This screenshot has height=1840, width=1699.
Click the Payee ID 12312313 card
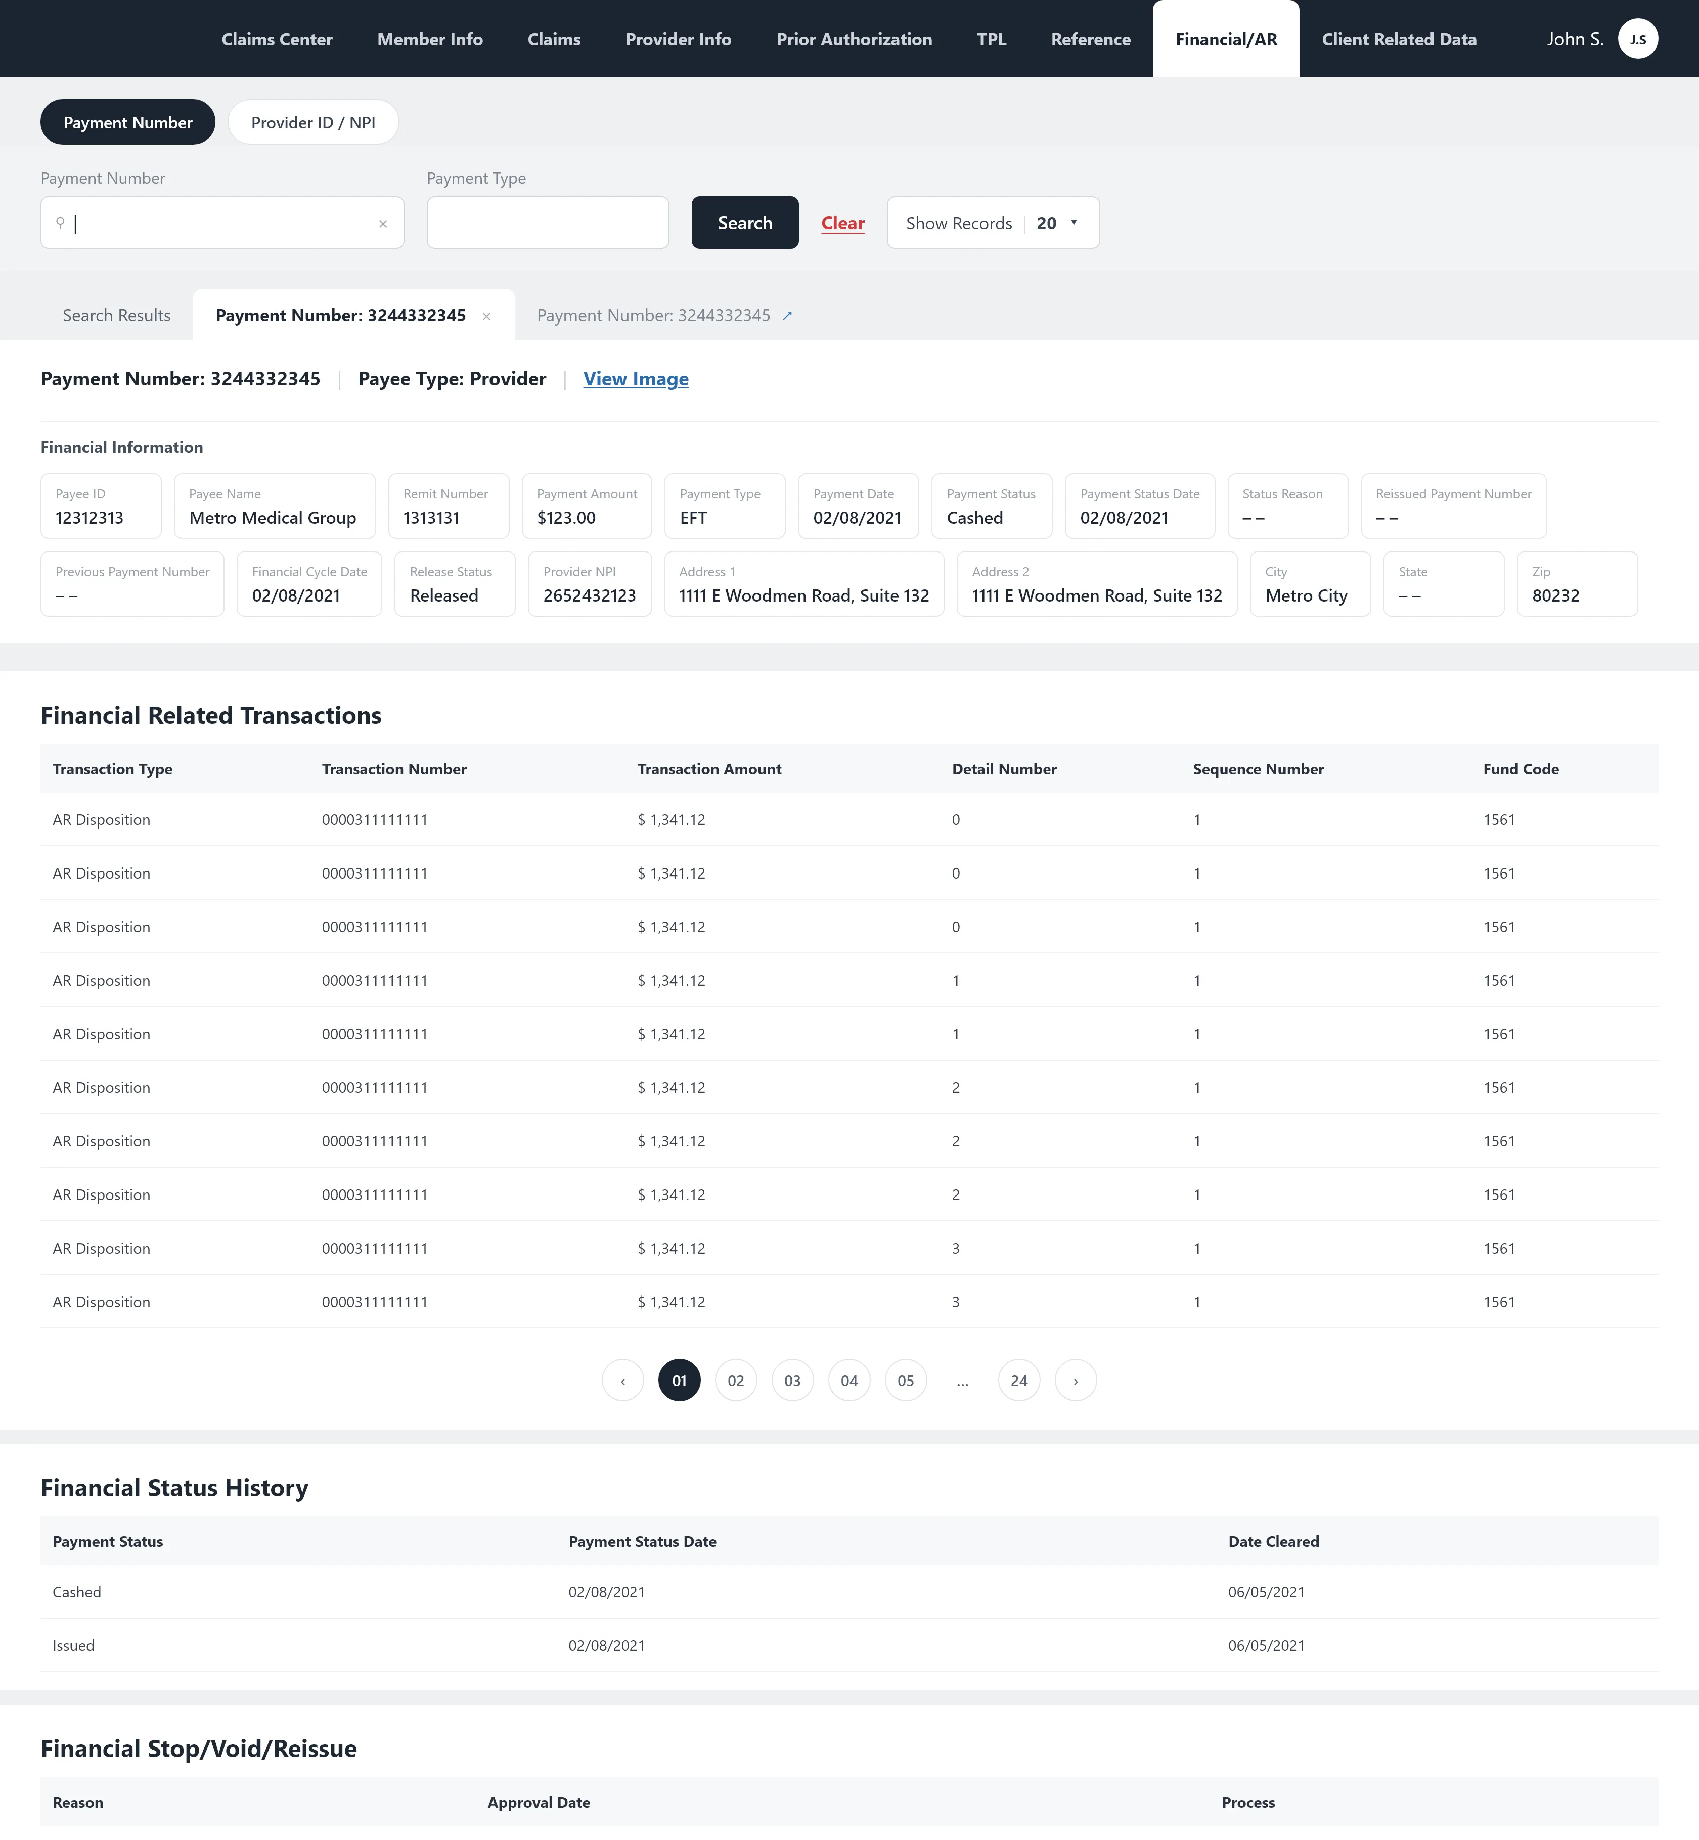coord(101,507)
